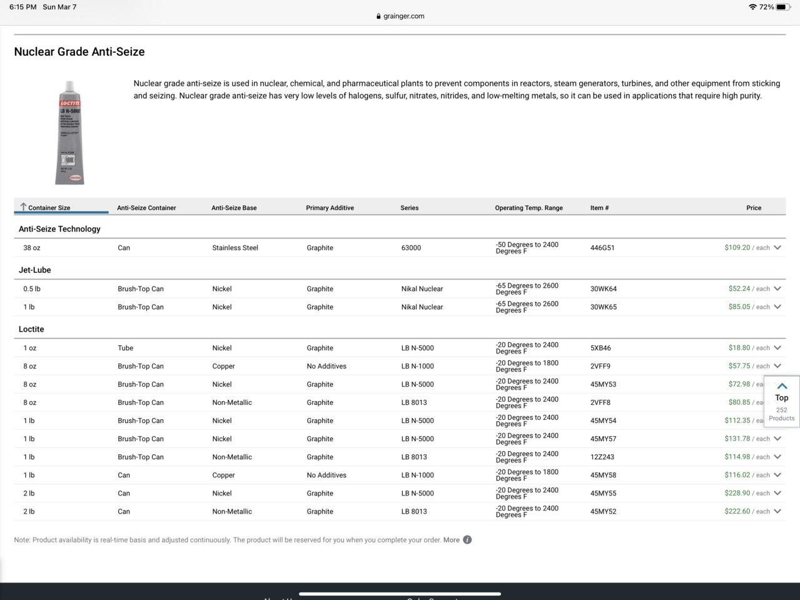
Task: Click the Stainless Steel base cell
Action: click(x=235, y=248)
